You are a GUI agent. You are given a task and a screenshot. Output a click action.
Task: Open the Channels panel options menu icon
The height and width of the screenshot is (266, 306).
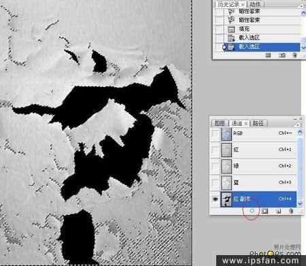click(x=300, y=124)
